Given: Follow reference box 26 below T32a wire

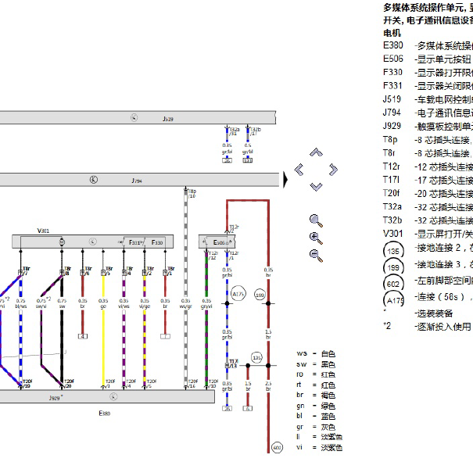Looking at the screenshot, I should pyautogui.click(x=228, y=160).
